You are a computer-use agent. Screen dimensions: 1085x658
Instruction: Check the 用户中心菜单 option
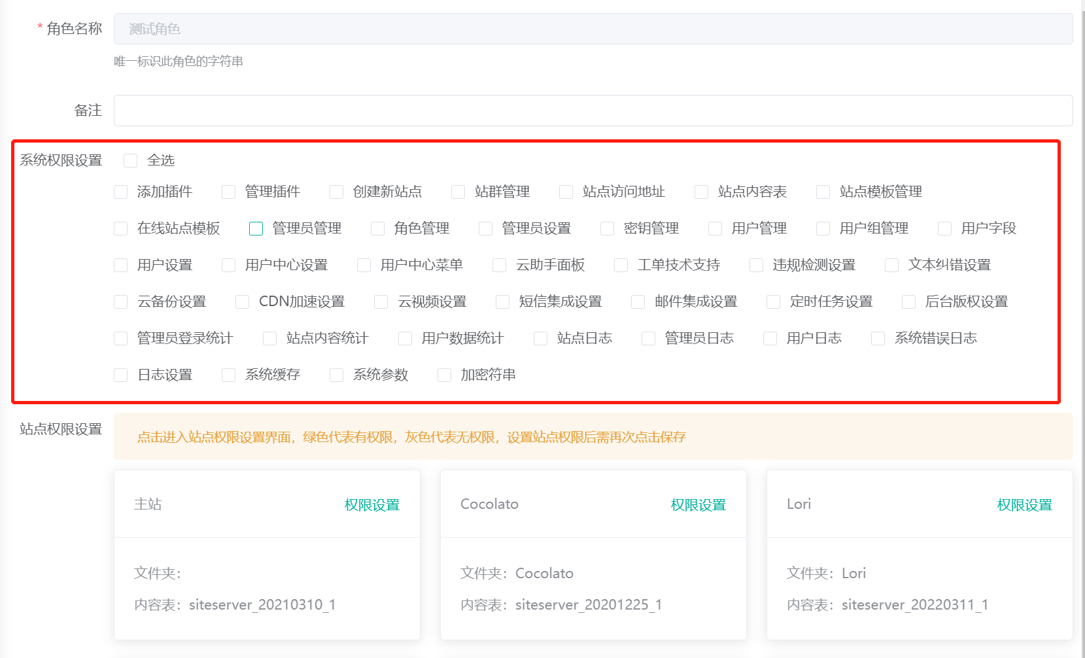tap(364, 265)
